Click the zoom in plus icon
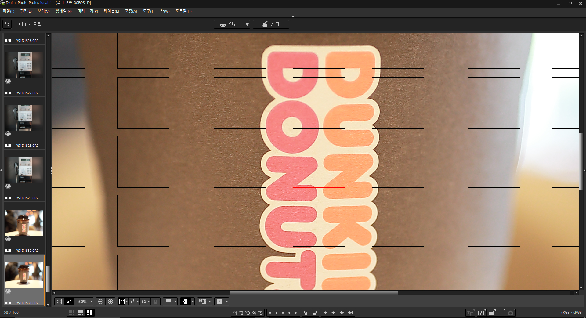This screenshot has height=318, width=586. [110, 302]
